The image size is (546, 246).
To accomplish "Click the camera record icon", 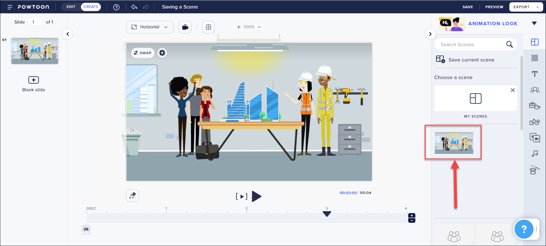I will coord(185,27).
